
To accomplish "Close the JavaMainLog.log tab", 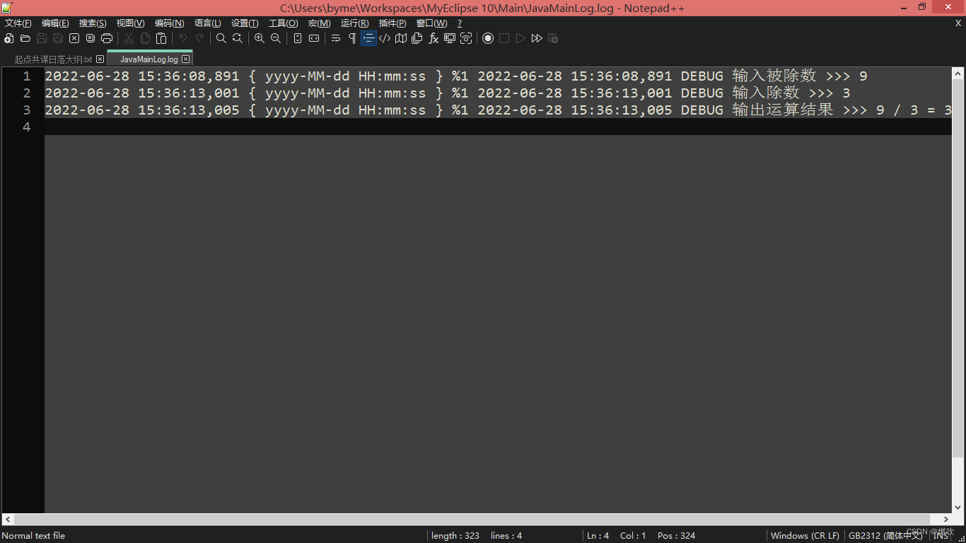I will (x=186, y=59).
